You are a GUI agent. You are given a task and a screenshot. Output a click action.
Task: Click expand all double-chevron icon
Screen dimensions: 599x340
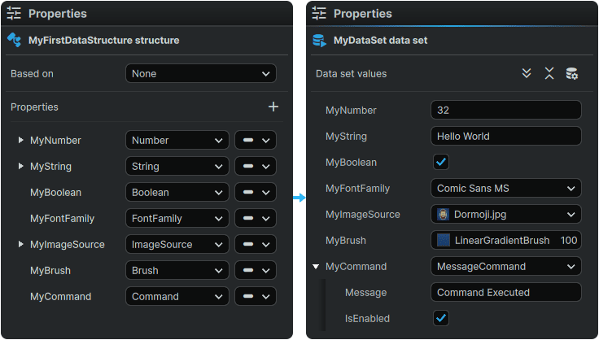tap(527, 73)
